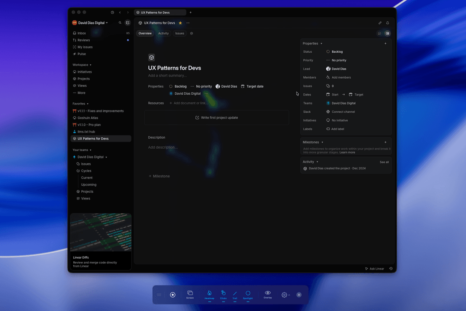Toggle Heatmap in the recording toolbar
Viewport: 466px width, 311px height.
[209, 295]
